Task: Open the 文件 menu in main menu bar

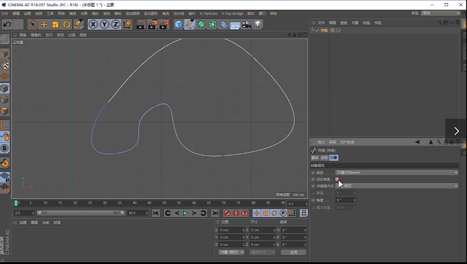Action: [x=5, y=13]
